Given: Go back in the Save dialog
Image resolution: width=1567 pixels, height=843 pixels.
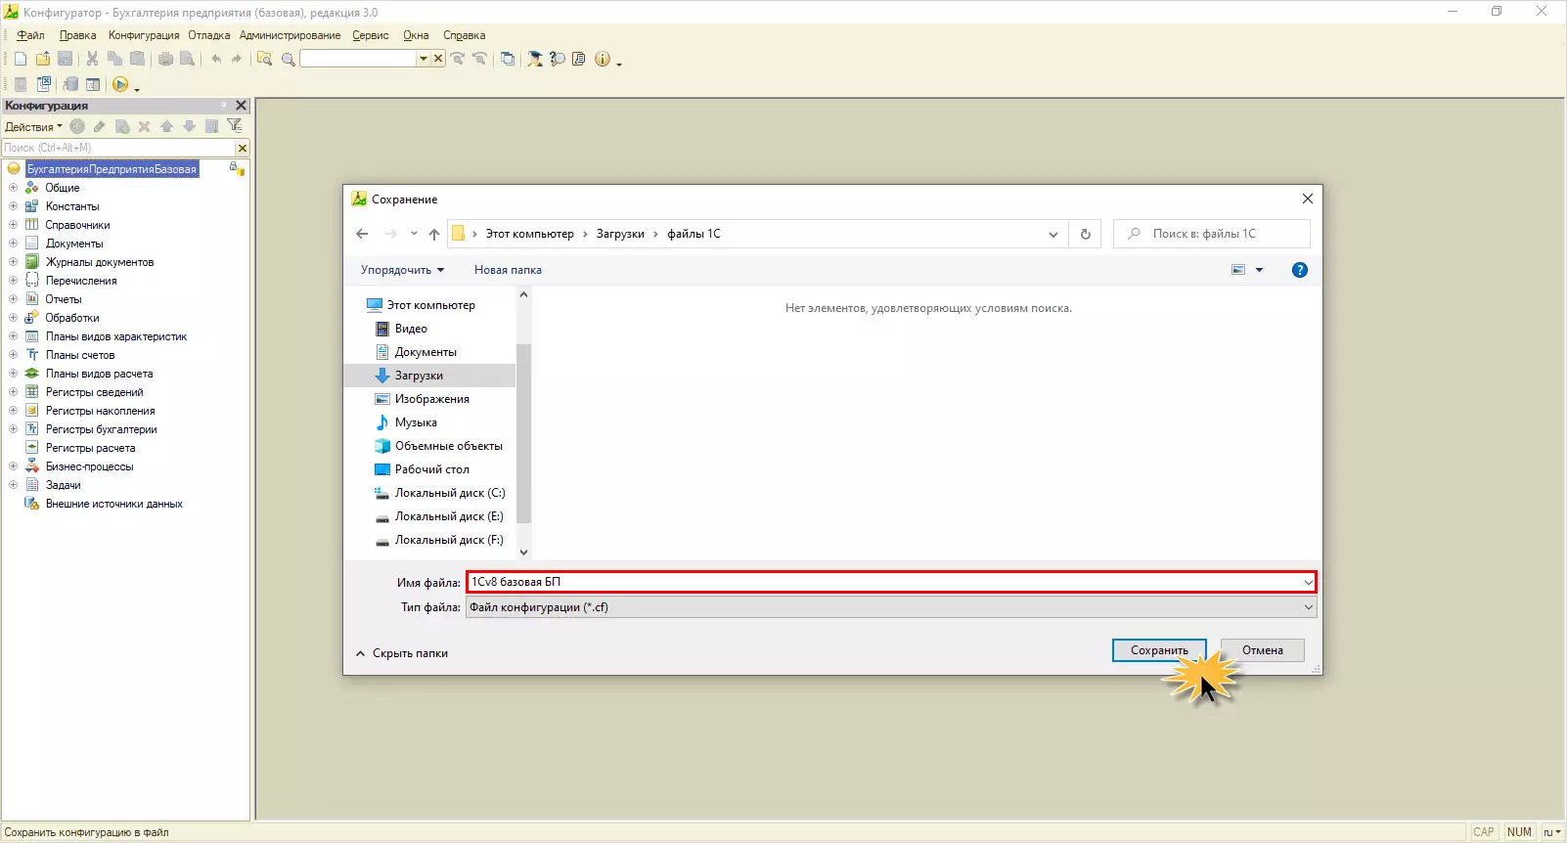Looking at the screenshot, I should coord(362,234).
